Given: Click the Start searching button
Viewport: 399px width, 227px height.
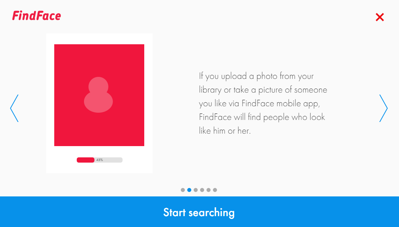Looking at the screenshot, I should [x=199, y=212].
